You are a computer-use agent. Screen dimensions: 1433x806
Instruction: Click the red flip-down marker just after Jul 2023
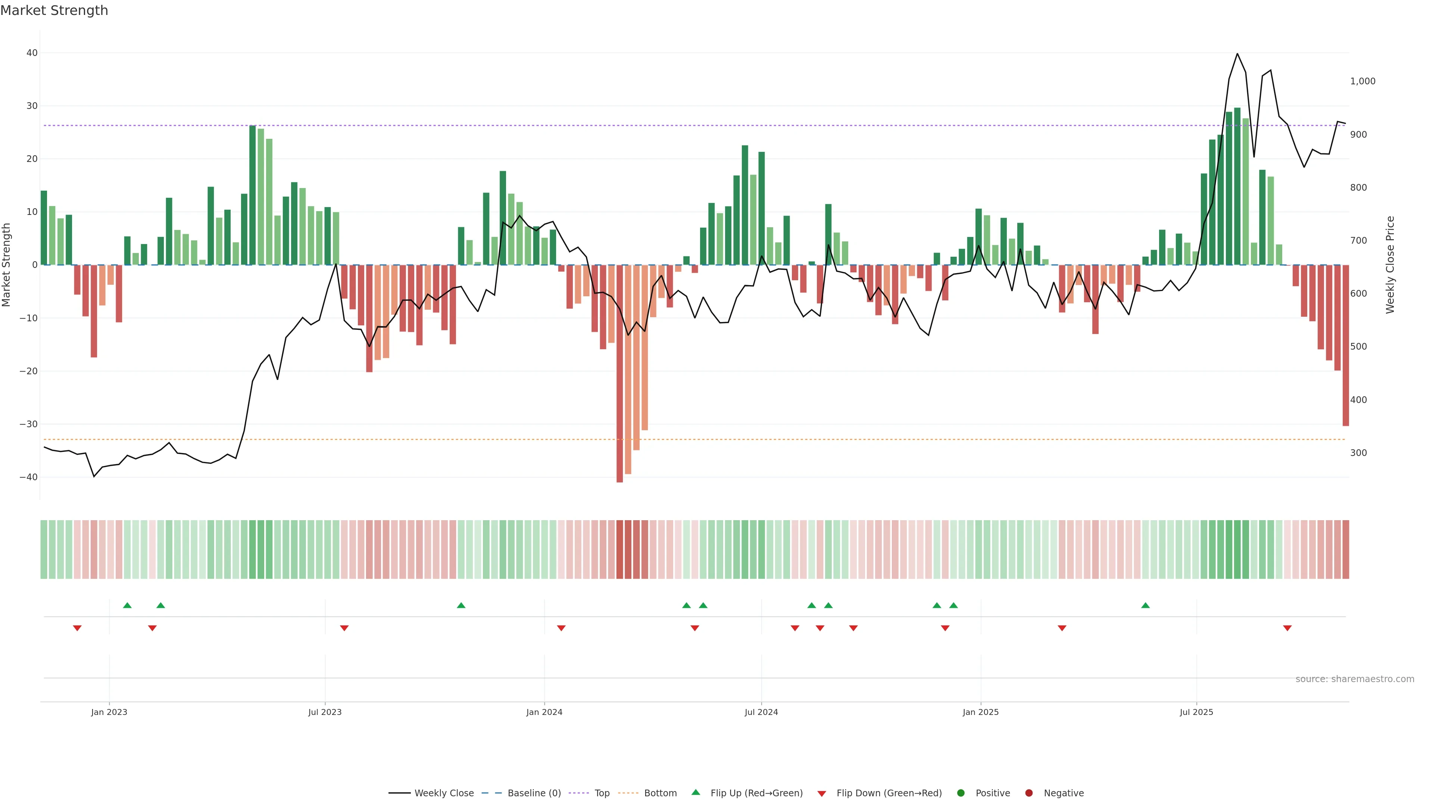point(344,628)
